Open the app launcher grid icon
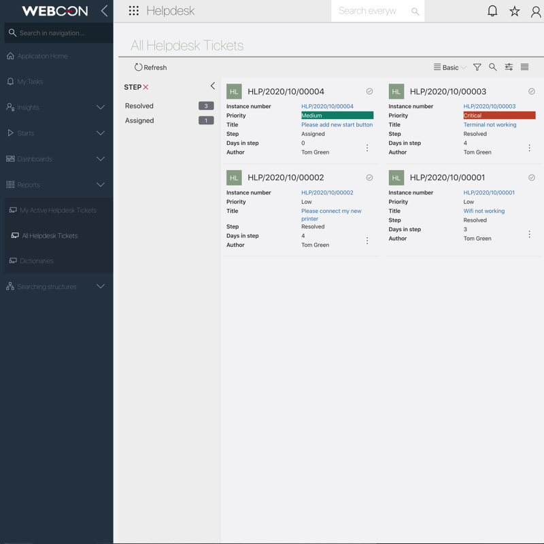 pyautogui.click(x=134, y=11)
